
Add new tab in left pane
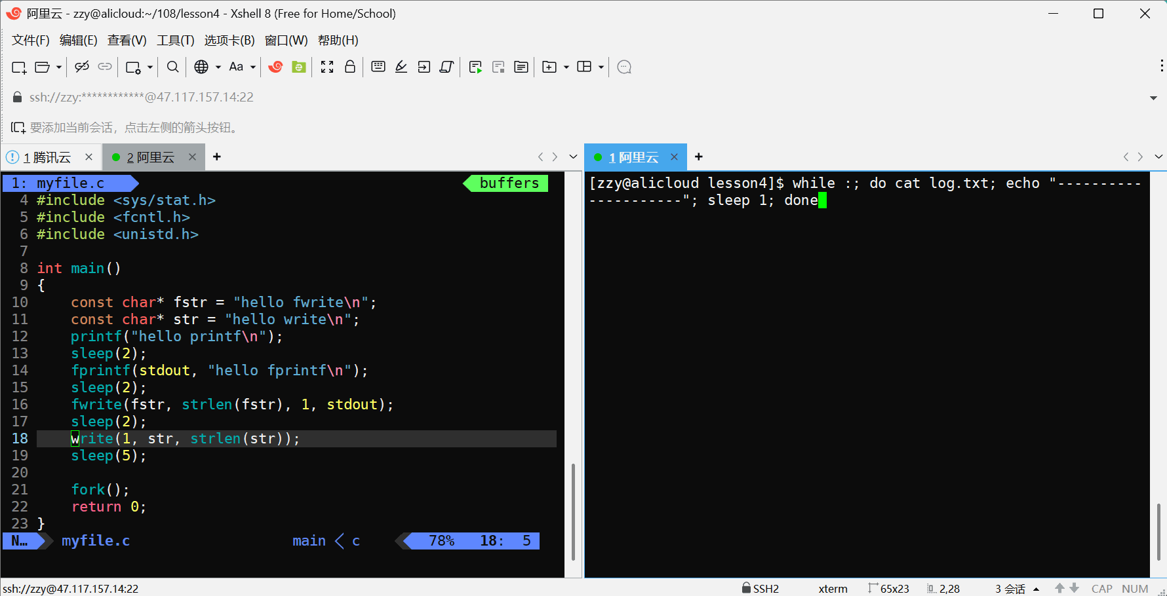217,157
